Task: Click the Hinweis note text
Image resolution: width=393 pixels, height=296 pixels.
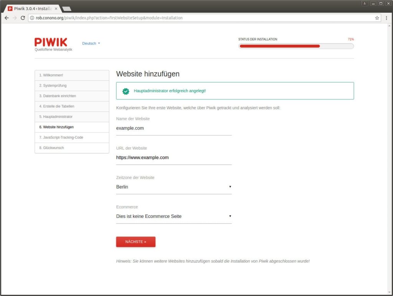Action: [213, 261]
